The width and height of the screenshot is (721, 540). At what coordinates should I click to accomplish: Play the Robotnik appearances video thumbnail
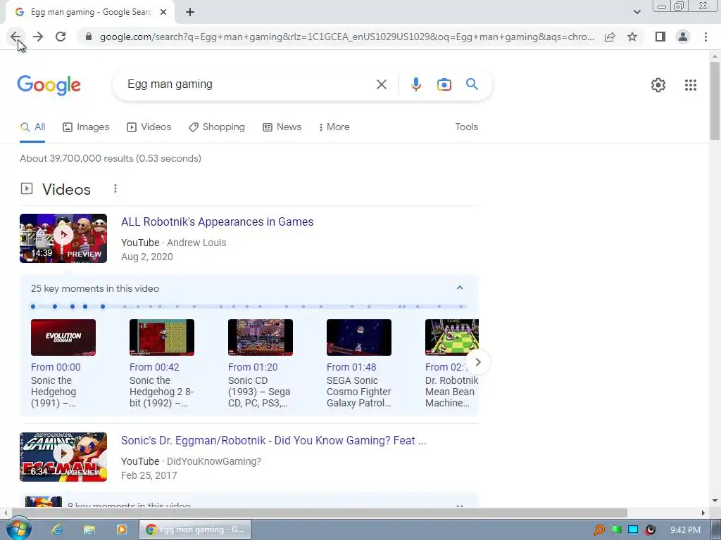click(x=63, y=238)
